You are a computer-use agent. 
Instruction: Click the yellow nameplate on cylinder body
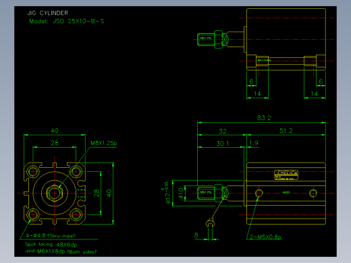pyautogui.click(x=286, y=175)
